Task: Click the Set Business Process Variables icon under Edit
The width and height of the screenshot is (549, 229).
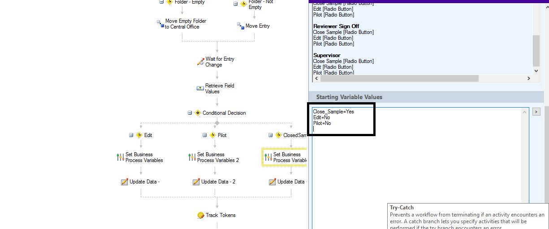Action: tap(120, 157)
